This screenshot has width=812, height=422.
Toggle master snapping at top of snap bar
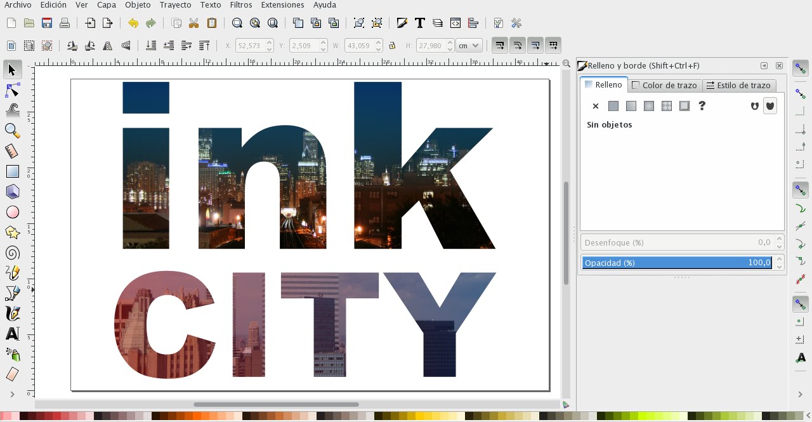tap(801, 67)
